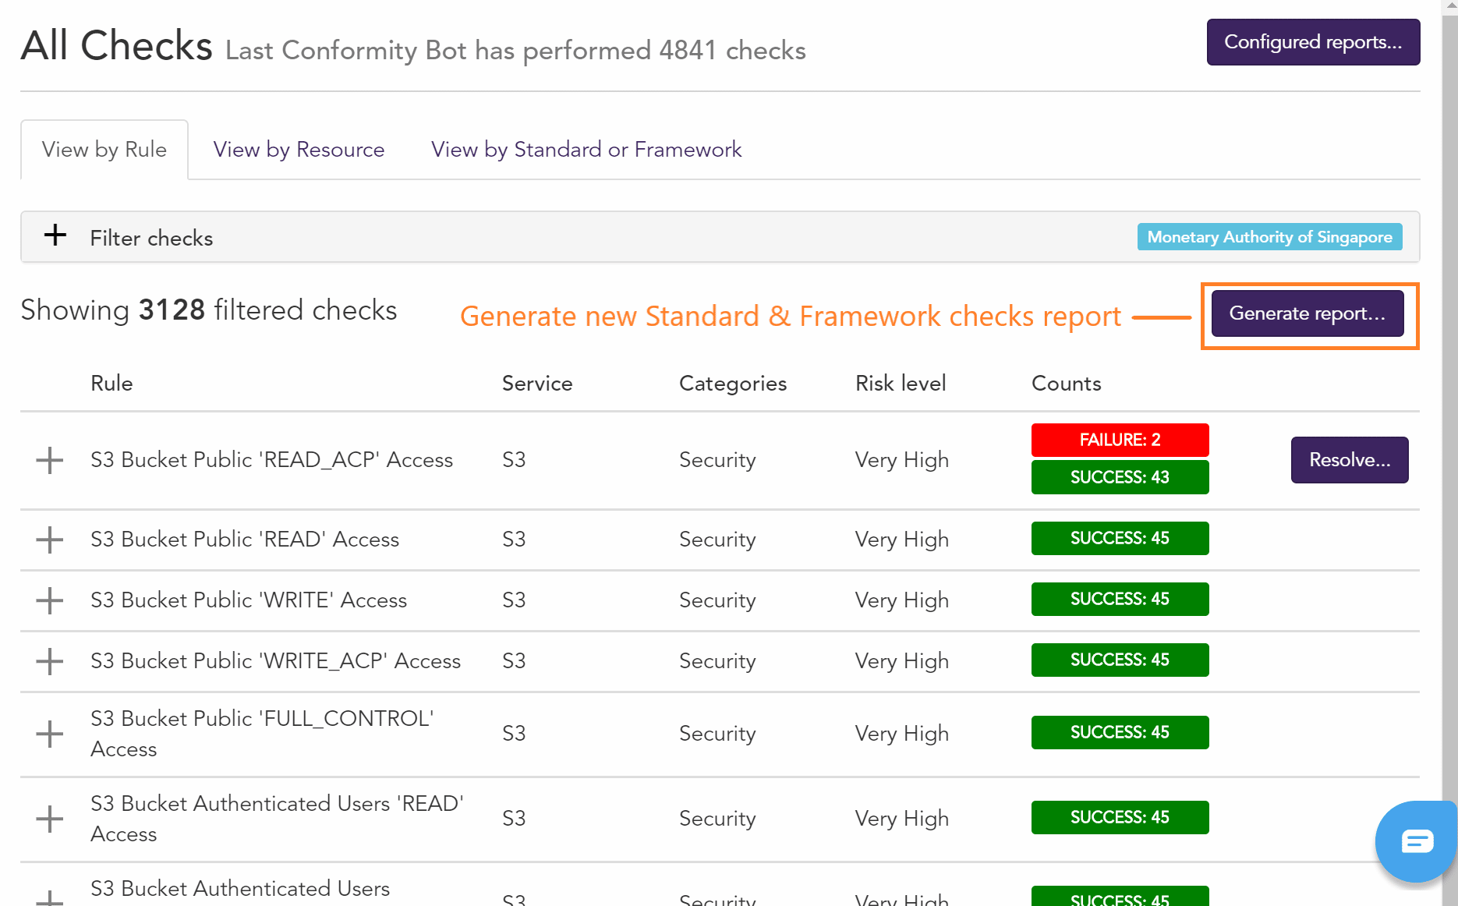
Task: Click Monetary Authority of Singapore filter tag
Action: [1269, 237]
